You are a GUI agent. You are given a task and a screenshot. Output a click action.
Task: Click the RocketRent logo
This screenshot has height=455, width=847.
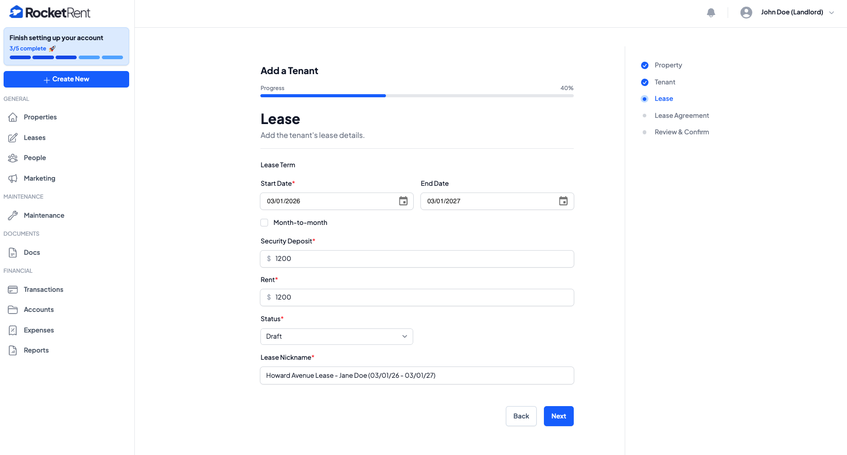click(50, 12)
